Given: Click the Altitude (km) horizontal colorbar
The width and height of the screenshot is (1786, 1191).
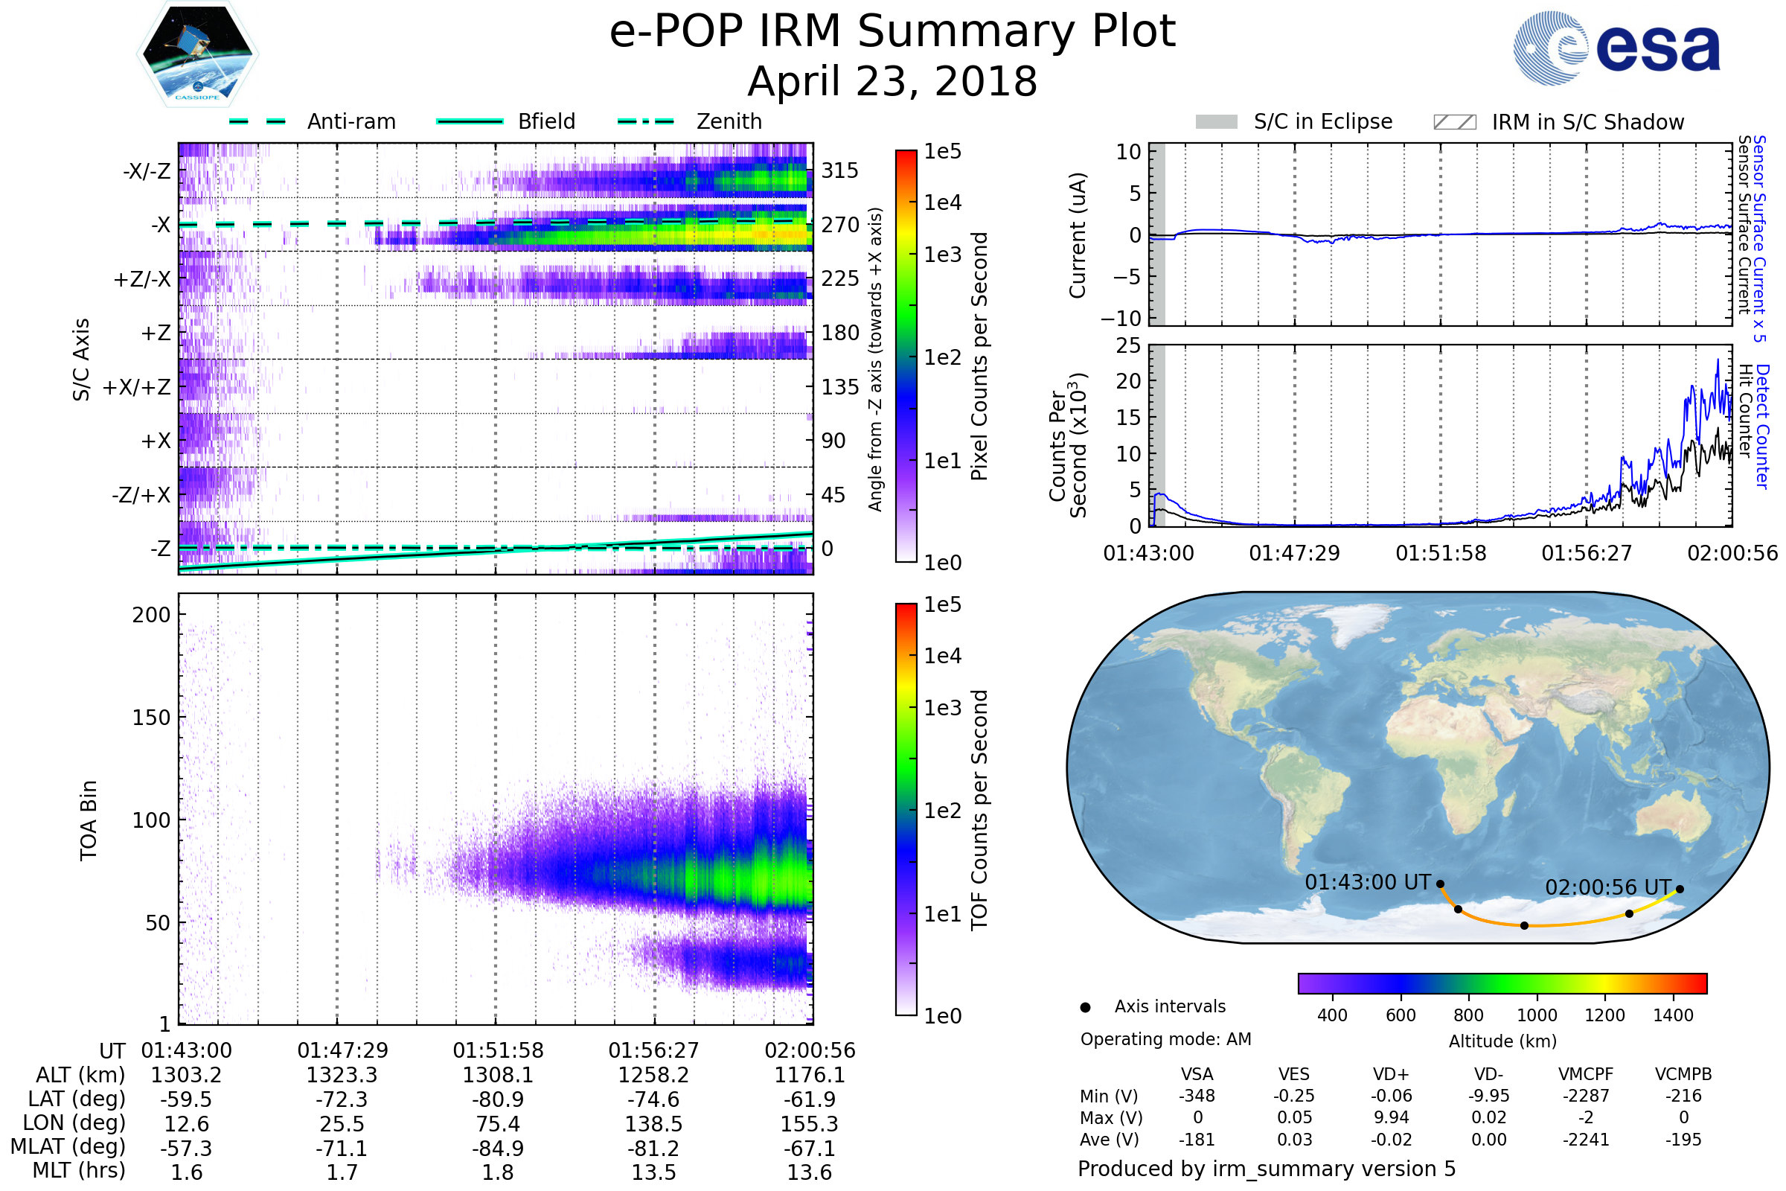Looking at the screenshot, I should 1502,983.
